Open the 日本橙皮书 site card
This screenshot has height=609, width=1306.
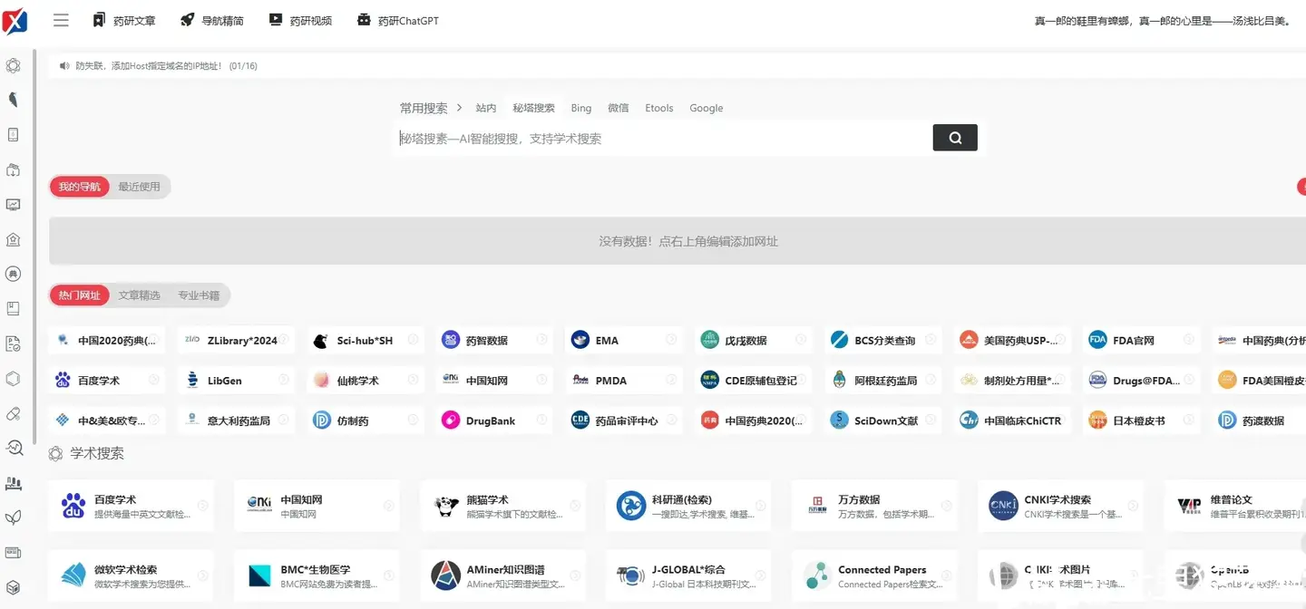coord(1142,420)
